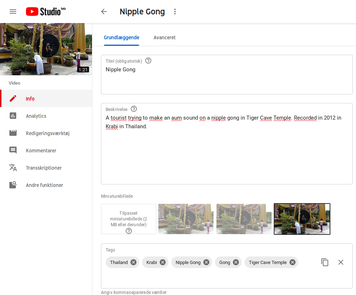
Task: Switch to the Avanceret tab
Action: tap(164, 37)
